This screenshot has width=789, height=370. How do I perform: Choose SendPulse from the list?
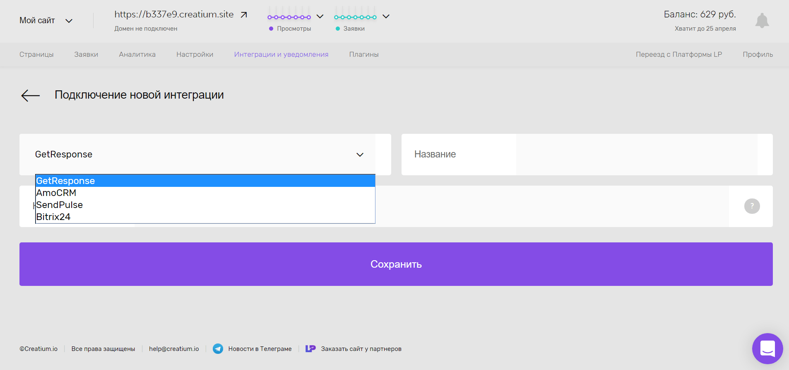(x=205, y=205)
